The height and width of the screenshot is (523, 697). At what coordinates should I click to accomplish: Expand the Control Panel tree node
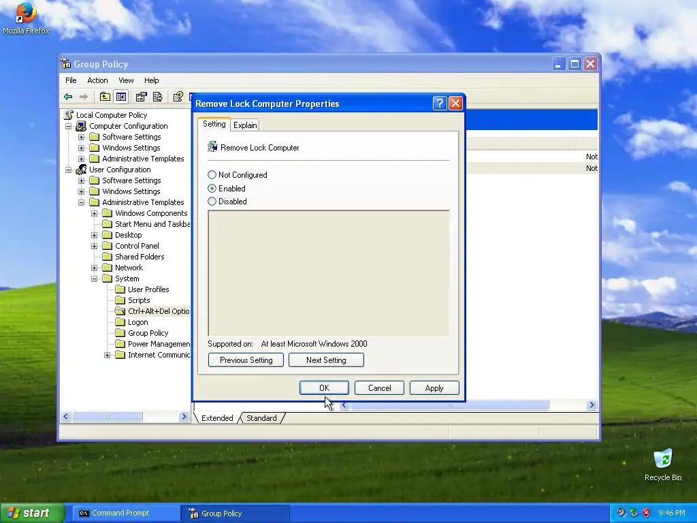[94, 246]
